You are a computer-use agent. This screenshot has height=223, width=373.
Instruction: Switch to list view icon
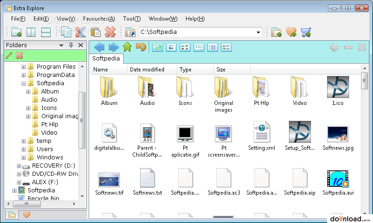click(212, 48)
